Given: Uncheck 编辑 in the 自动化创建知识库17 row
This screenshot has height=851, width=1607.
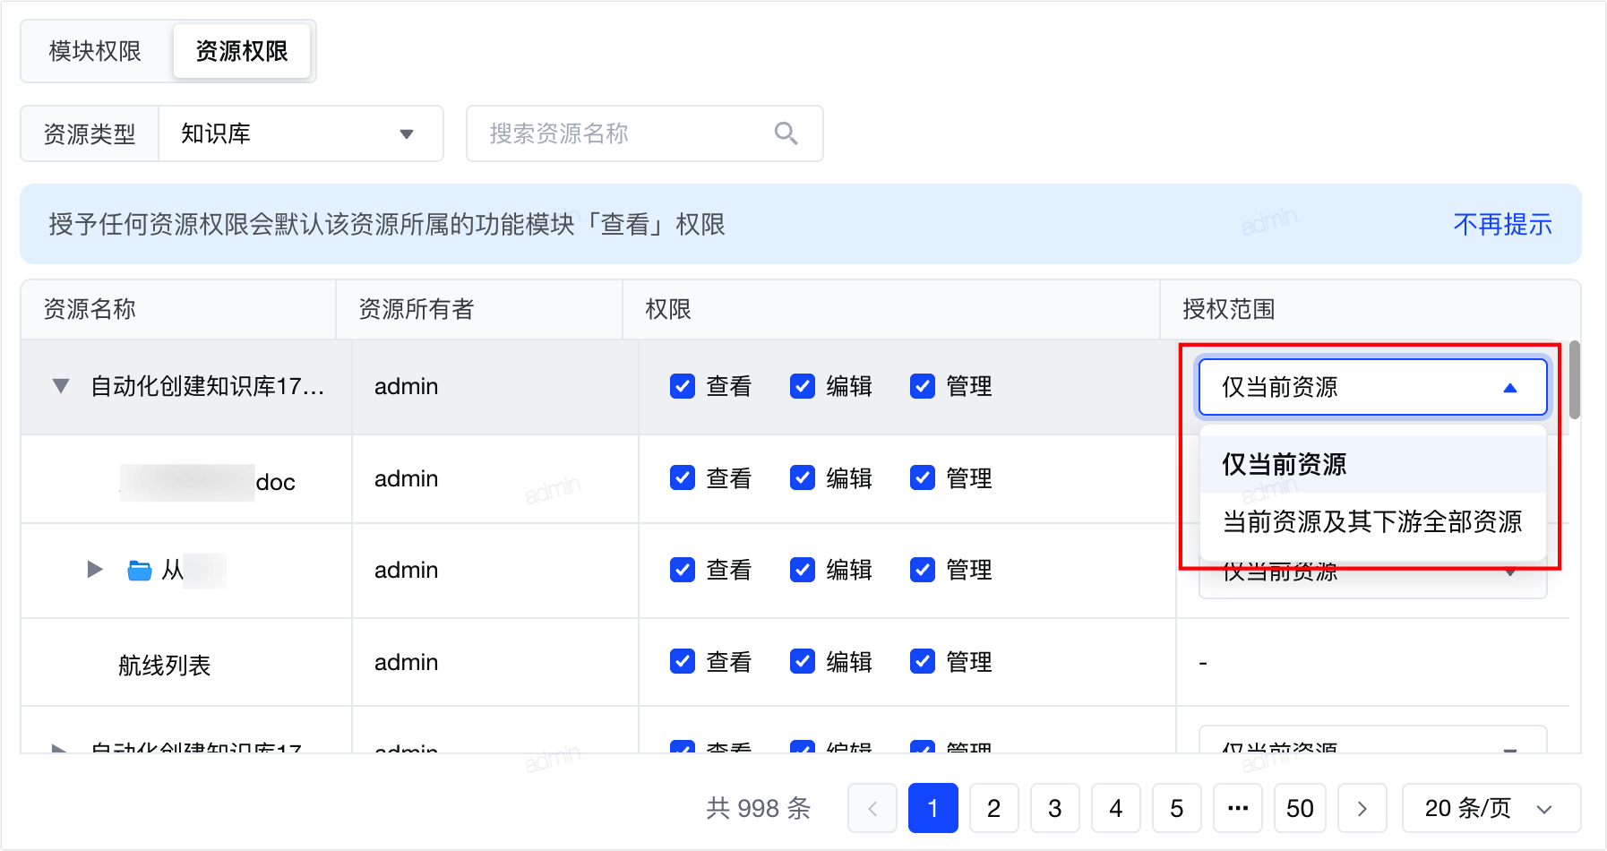Looking at the screenshot, I should click(803, 386).
